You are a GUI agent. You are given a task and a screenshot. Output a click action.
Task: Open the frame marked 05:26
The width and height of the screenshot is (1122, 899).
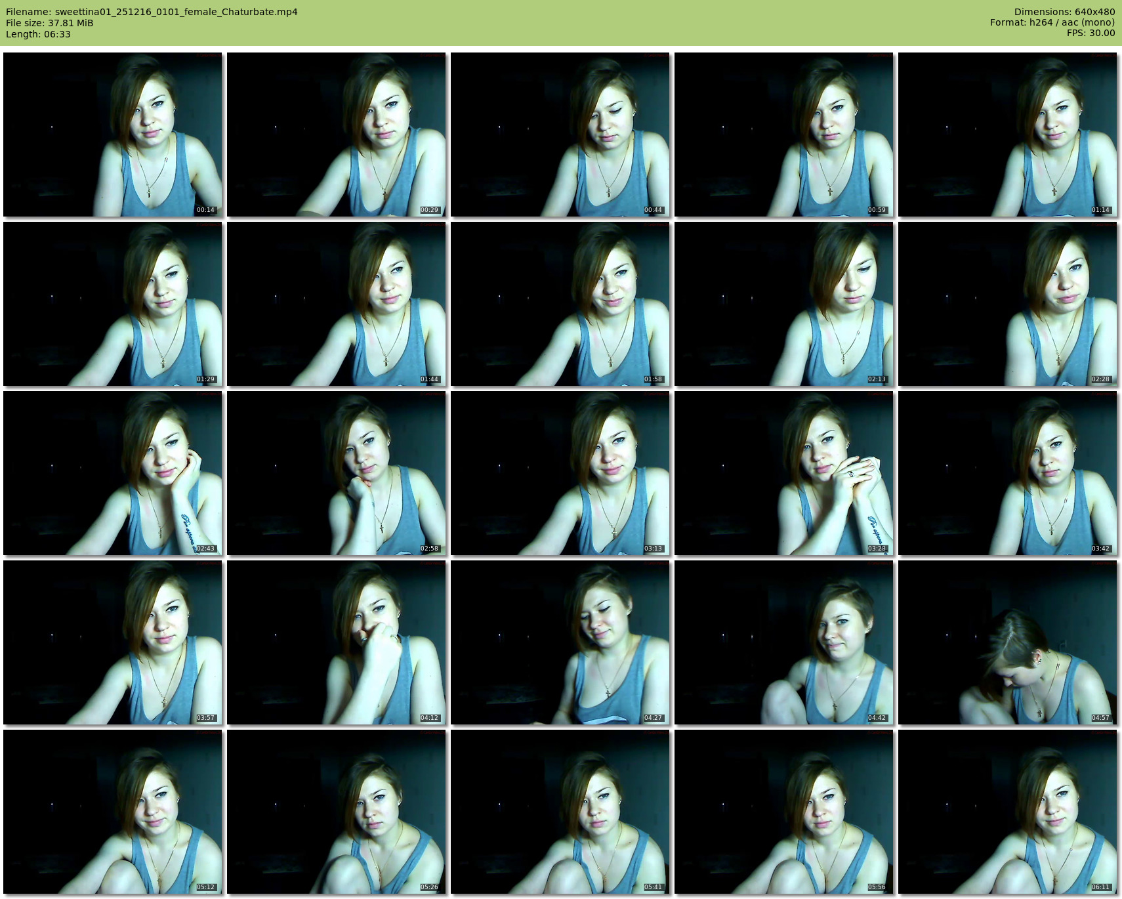337,812
